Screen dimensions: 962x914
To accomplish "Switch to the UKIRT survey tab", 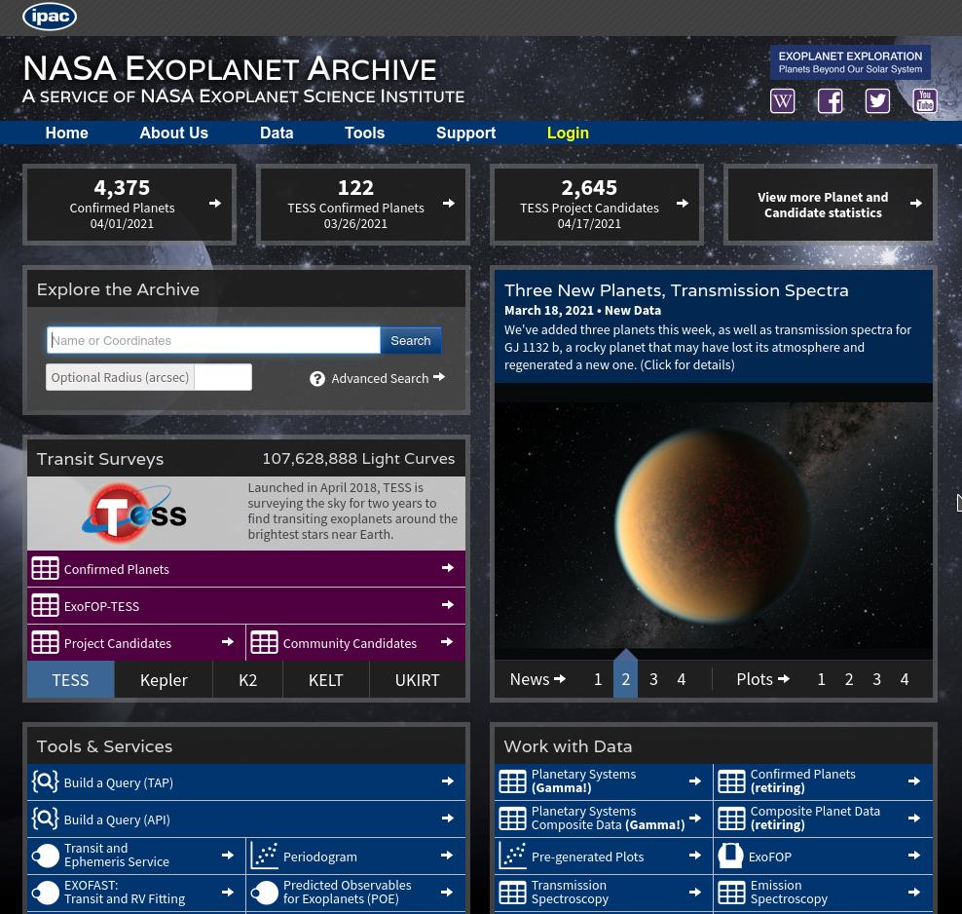I will [x=417, y=679].
